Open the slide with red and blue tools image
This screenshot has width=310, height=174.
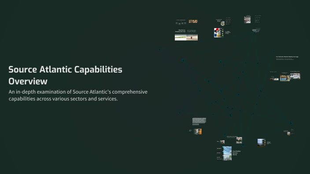(x=219, y=33)
